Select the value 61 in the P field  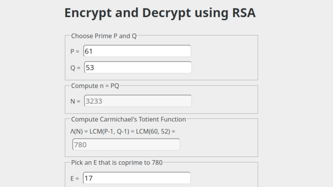tap(88, 51)
